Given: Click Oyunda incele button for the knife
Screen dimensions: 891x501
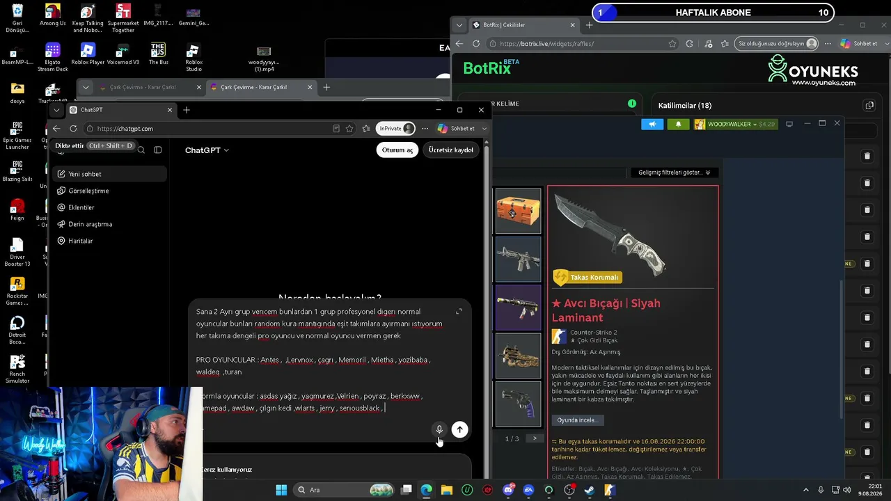Looking at the screenshot, I should coord(577,420).
